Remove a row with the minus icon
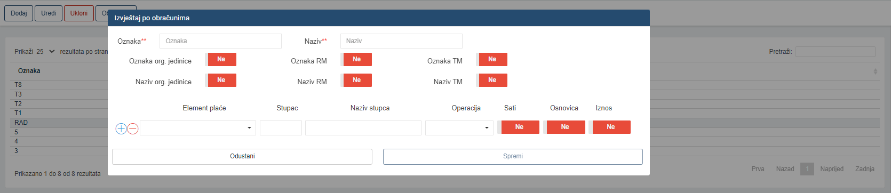Image resolution: width=891 pixels, height=193 pixels. click(x=133, y=128)
